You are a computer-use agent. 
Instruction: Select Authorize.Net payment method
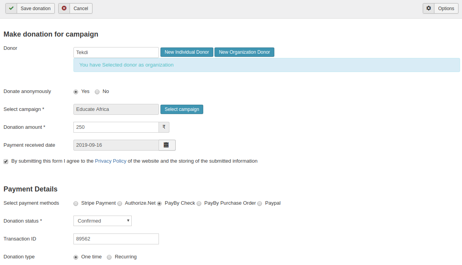pos(120,204)
